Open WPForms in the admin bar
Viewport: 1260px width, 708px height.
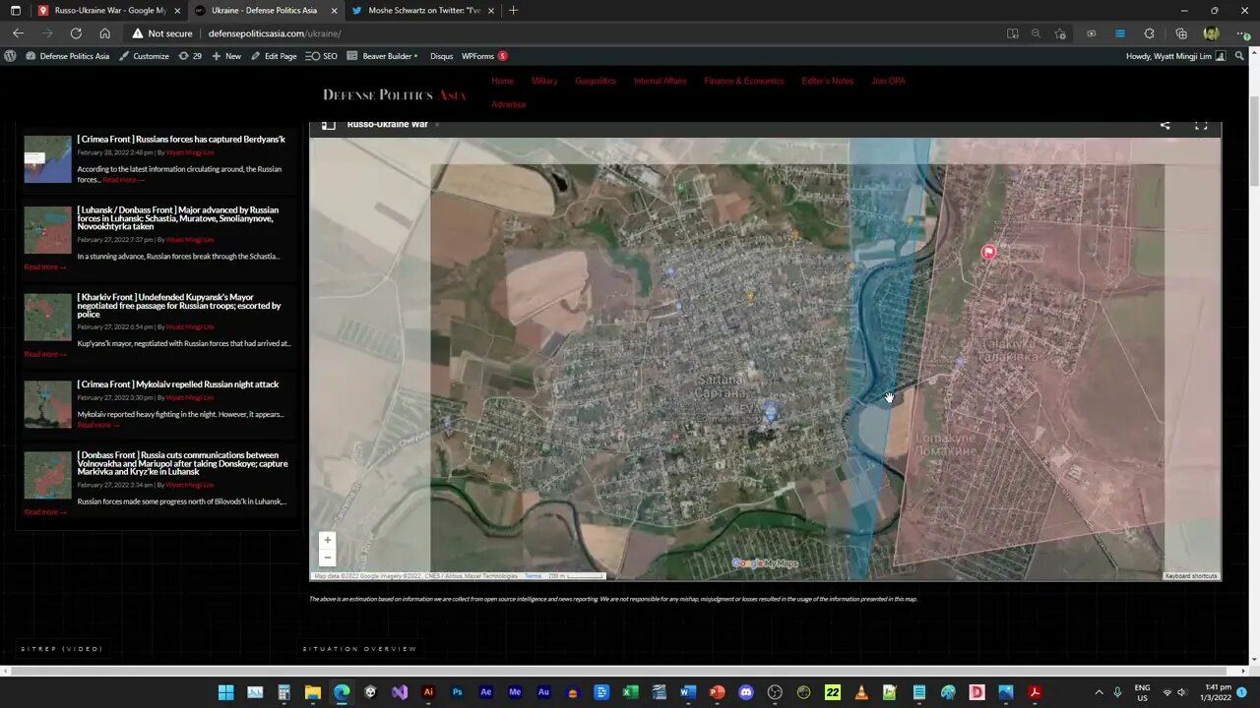(x=484, y=56)
